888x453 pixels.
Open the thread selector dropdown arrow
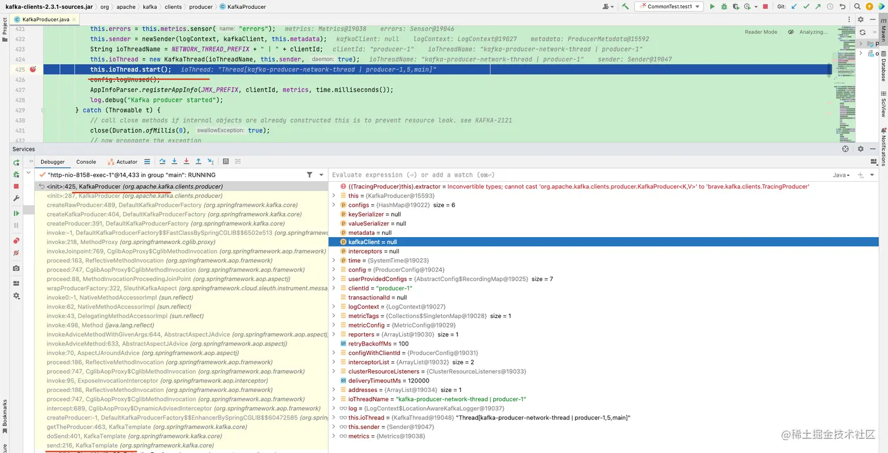(321, 175)
